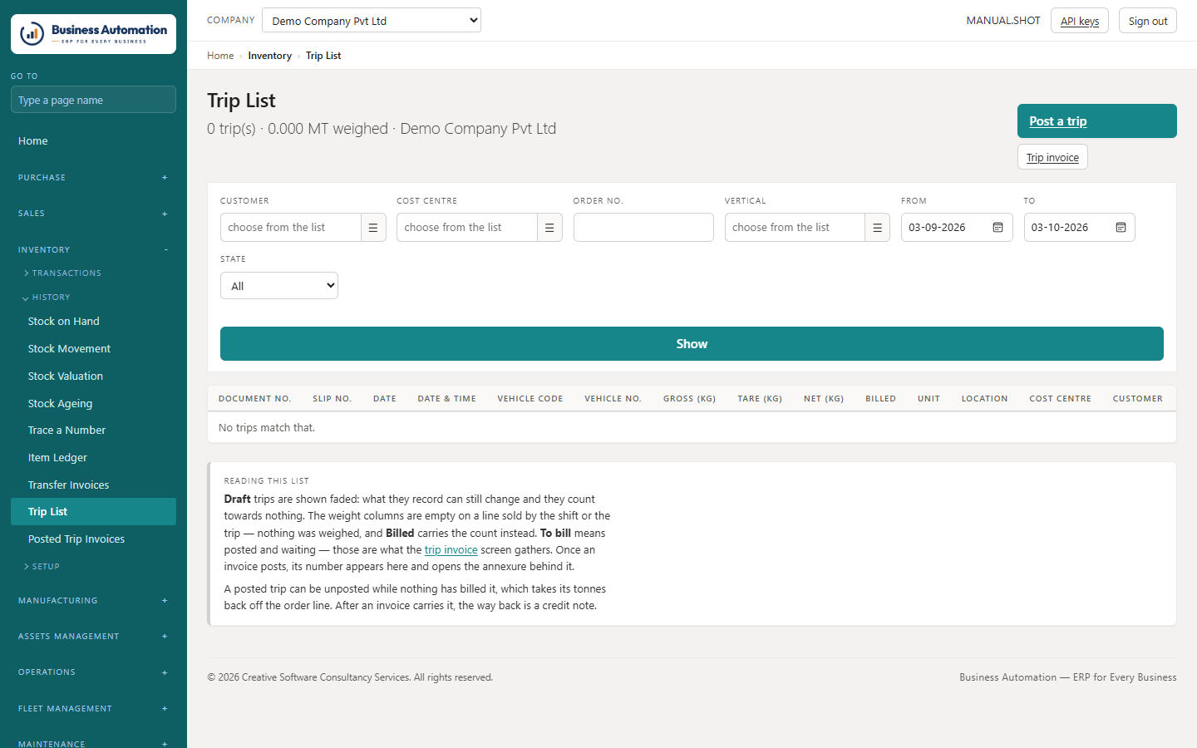This screenshot has width=1197, height=748.
Task: Select Trip List in the sidebar
Action: tap(93, 512)
